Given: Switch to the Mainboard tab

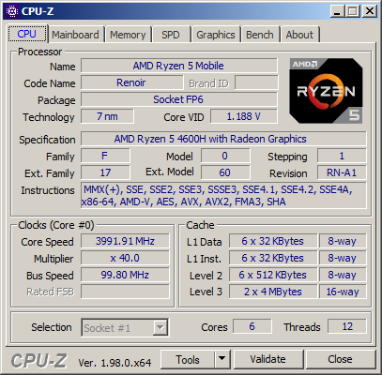Looking at the screenshot, I should tap(75, 35).
